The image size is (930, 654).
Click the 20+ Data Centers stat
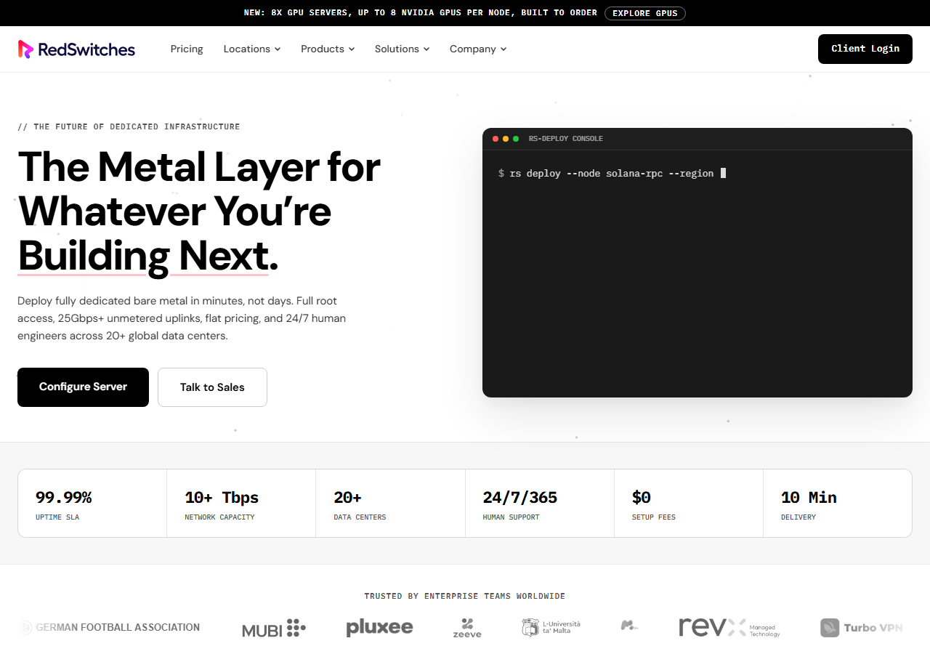(391, 504)
